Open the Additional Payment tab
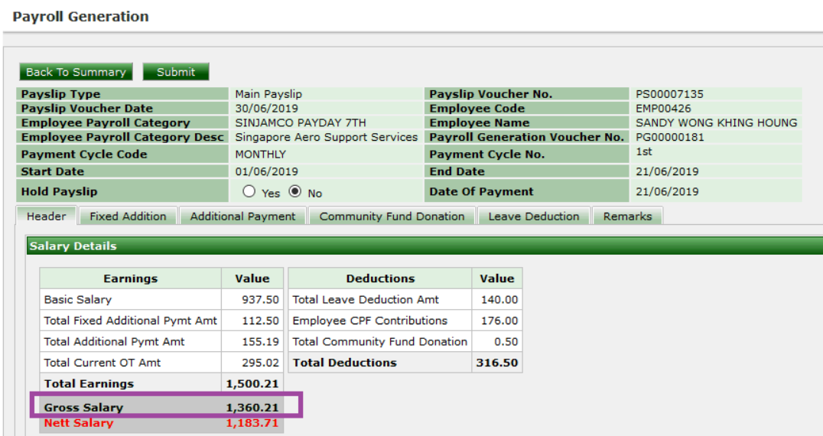Image resolution: width=823 pixels, height=436 pixels. click(242, 216)
